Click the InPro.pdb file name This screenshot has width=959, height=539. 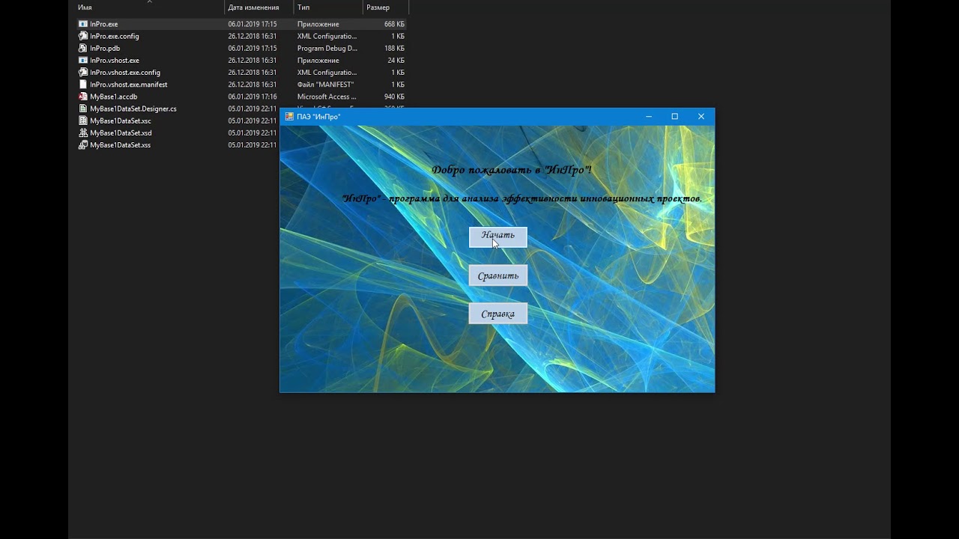[105, 48]
